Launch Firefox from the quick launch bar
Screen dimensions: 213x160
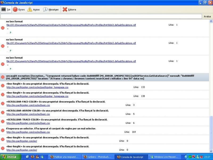(x=32, y=157)
